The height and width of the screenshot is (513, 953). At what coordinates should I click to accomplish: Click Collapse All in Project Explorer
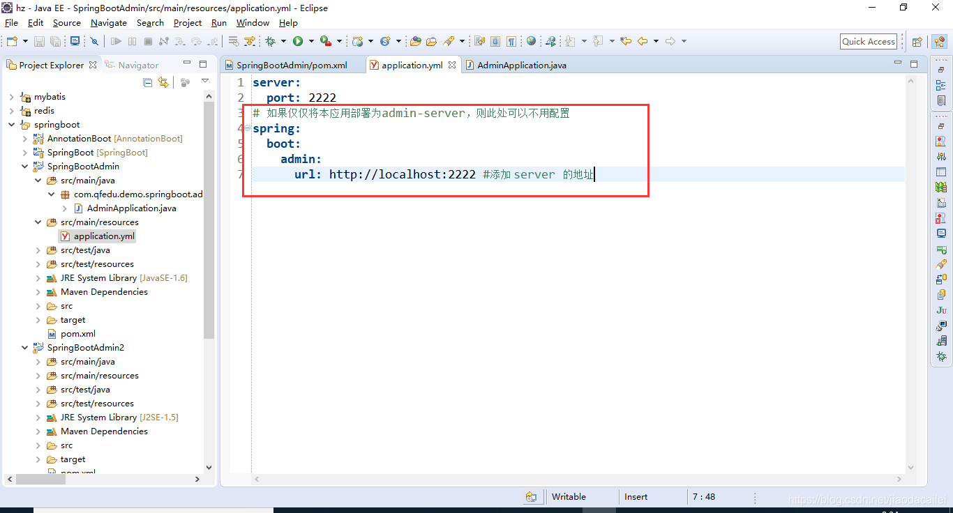coord(147,82)
